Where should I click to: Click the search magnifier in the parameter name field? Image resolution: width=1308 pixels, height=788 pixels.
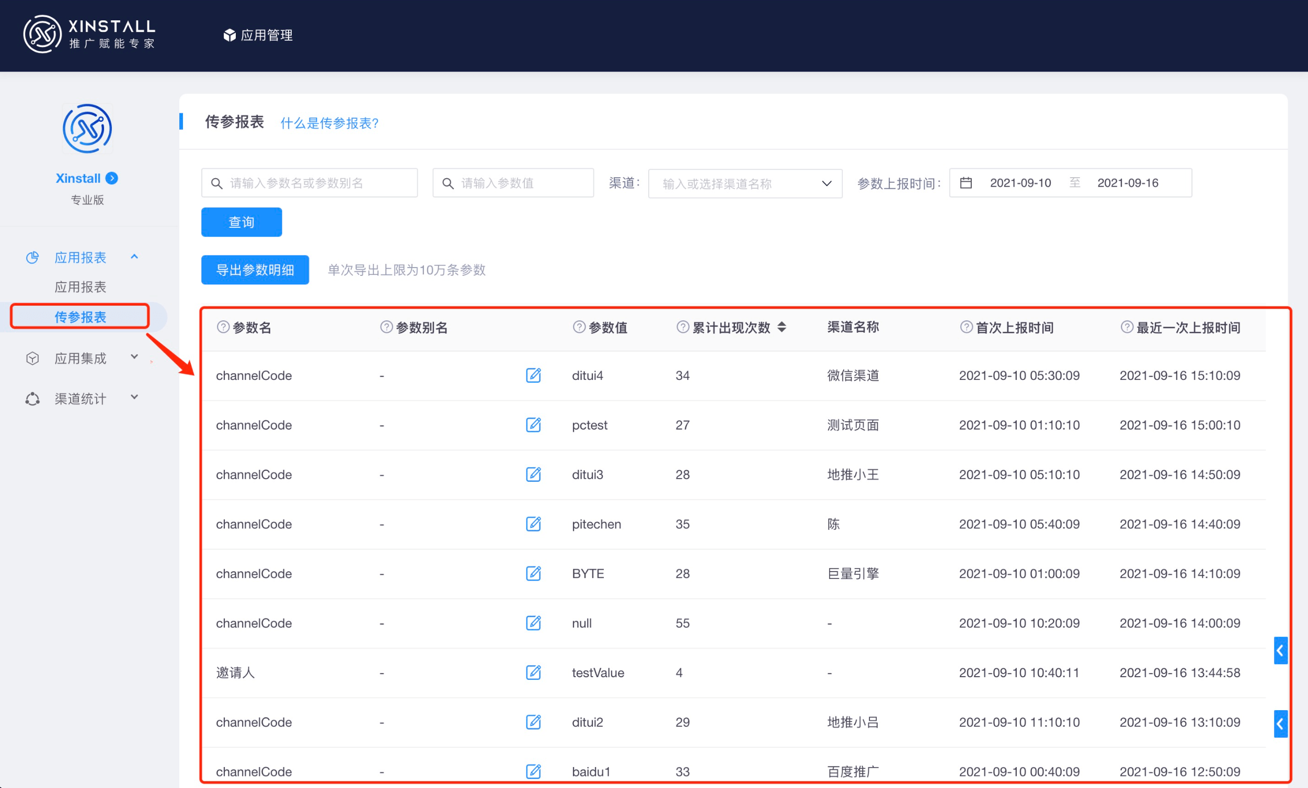click(x=216, y=182)
